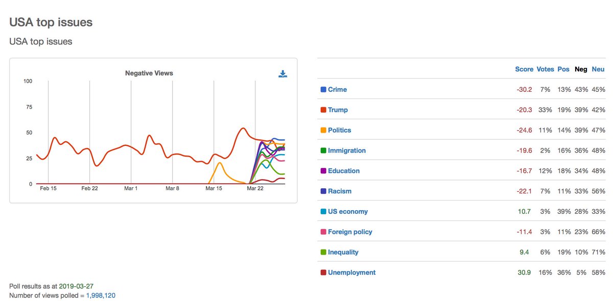The width and height of the screenshot is (613, 301).
Task: Click the poll date 2019-03-27
Action: coord(77,286)
